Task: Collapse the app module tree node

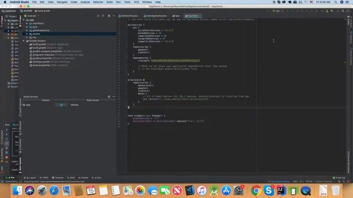Action: tap(24, 20)
